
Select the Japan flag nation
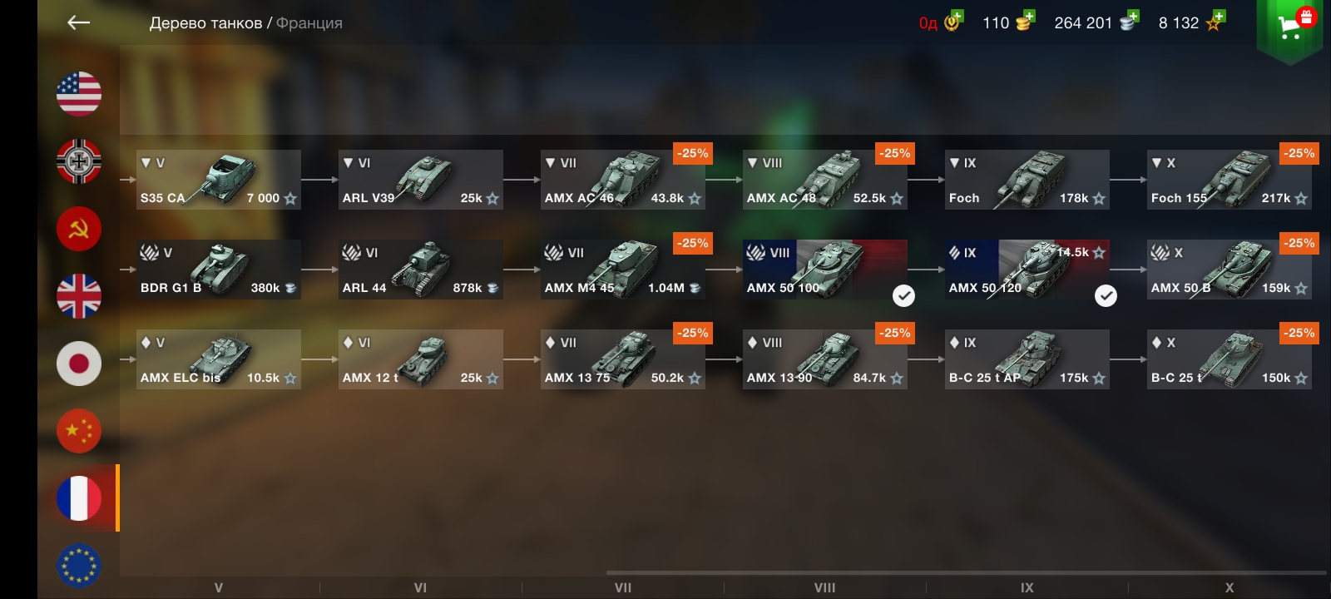pyautogui.click(x=79, y=363)
